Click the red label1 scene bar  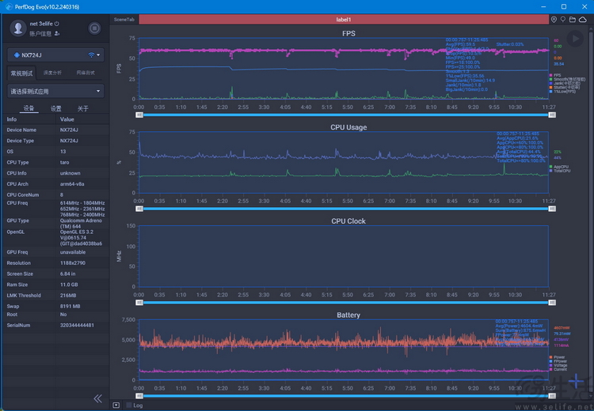(x=344, y=20)
